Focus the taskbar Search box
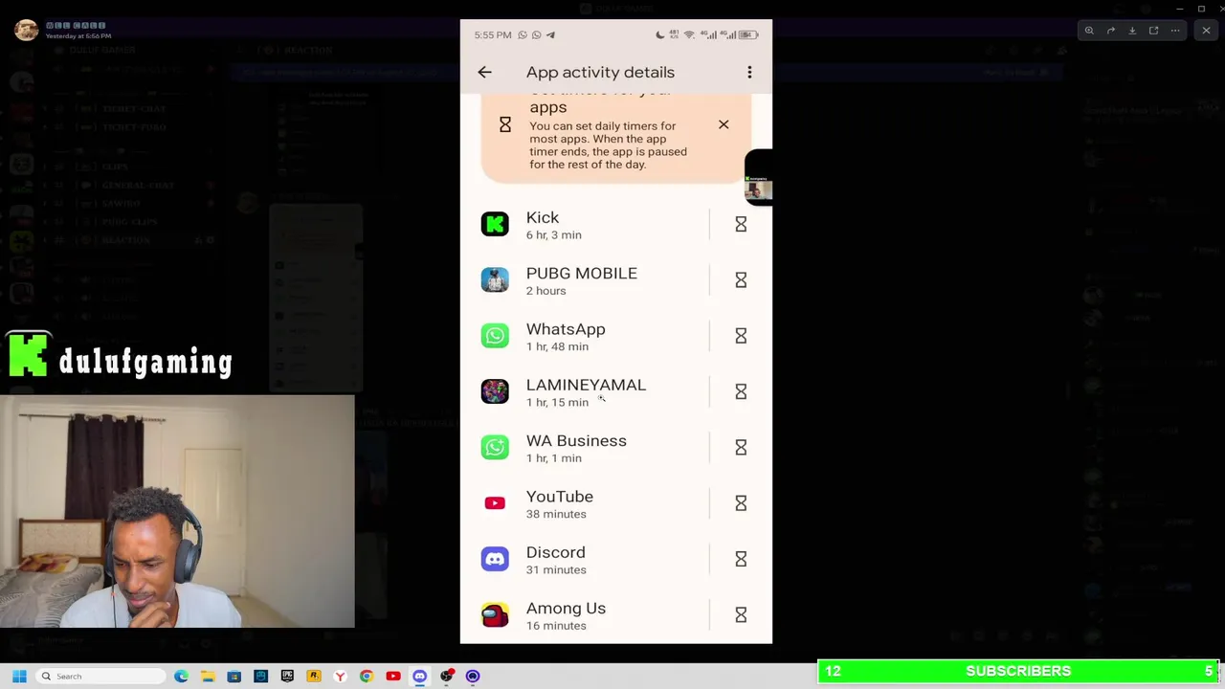Screen dimensions: 1225x689 point(100,677)
